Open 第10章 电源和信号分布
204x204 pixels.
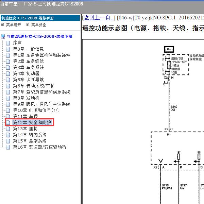click(x=36, y=110)
